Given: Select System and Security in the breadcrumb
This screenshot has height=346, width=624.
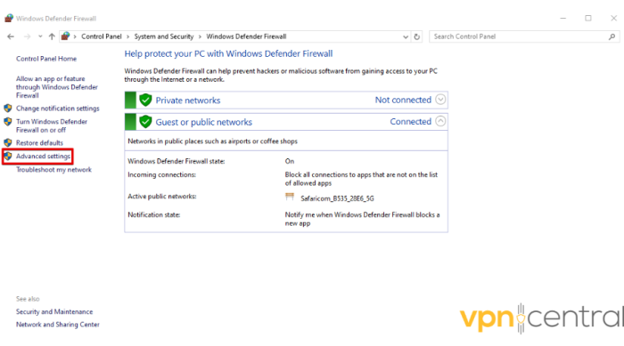Looking at the screenshot, I should 163,36.
